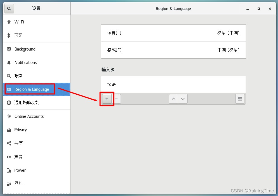This screenshot has height=196, width=278.
Task: Open the 网络 network panel
Action: (x=37, y=184)
